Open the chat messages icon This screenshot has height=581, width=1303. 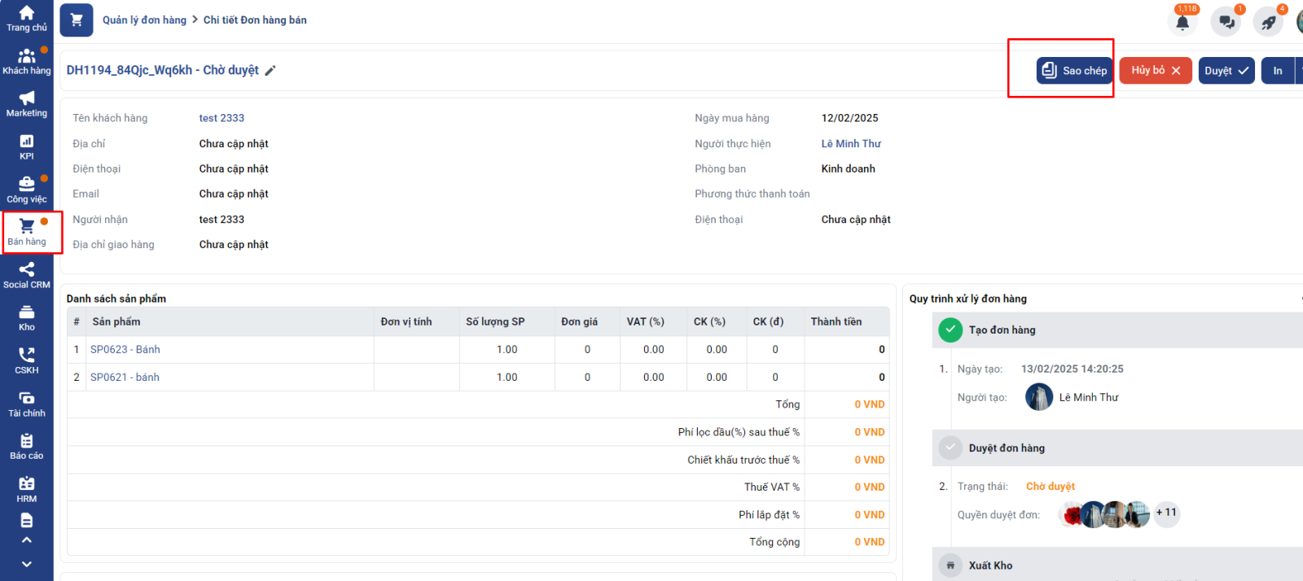(1226, 22)
